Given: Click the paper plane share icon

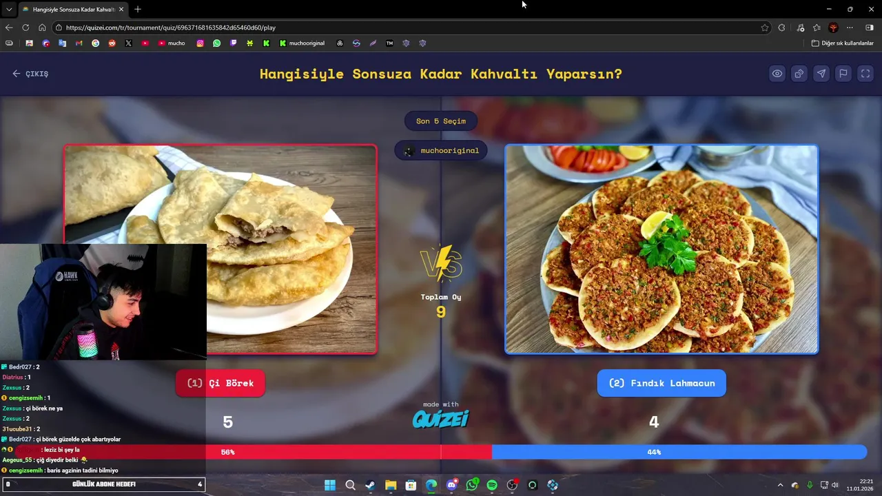Looking at the screenshot, I should pos(821,74).
